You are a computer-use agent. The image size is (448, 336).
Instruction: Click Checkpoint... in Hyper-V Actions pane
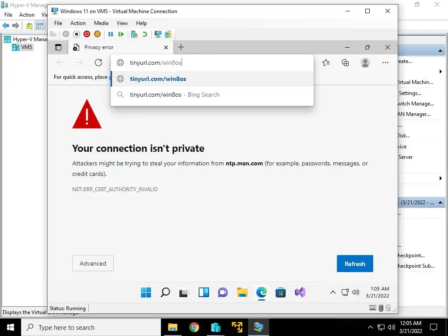[x=411, y=255]
